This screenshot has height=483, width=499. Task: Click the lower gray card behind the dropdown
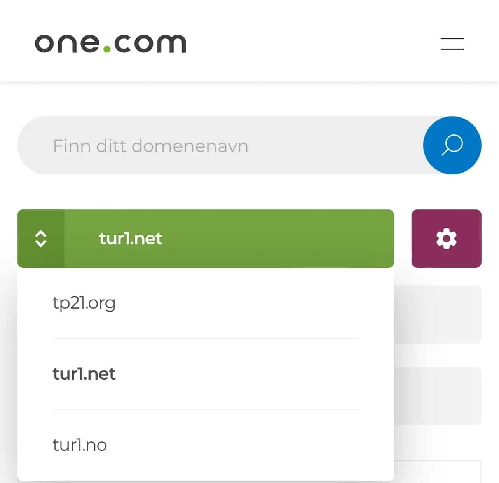point(438,396)
